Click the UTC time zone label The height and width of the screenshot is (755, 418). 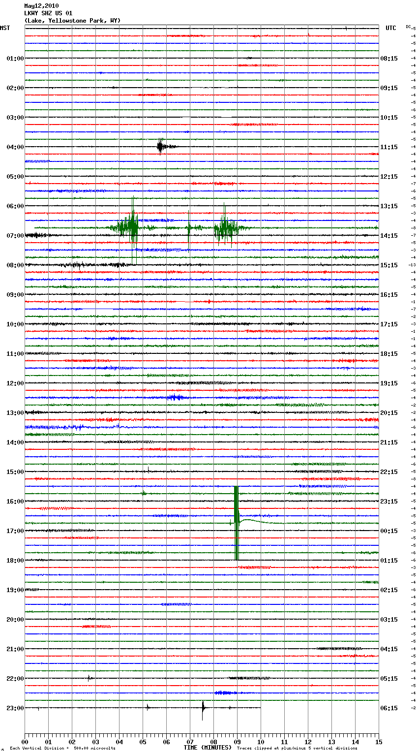pyautogui.click(x=391, y=28)
